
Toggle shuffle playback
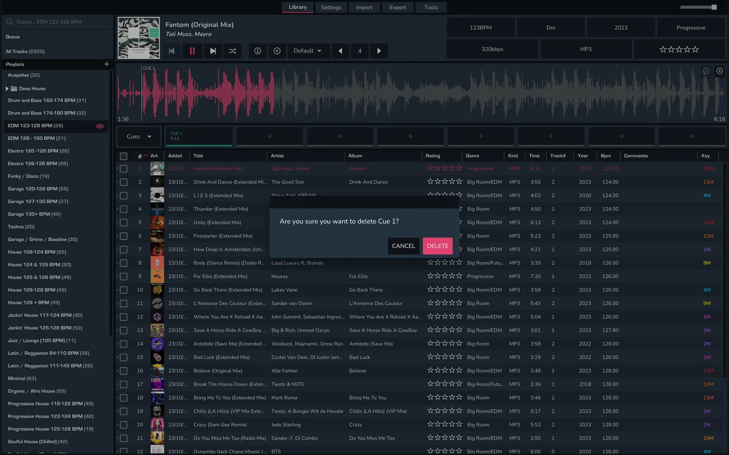232,51
